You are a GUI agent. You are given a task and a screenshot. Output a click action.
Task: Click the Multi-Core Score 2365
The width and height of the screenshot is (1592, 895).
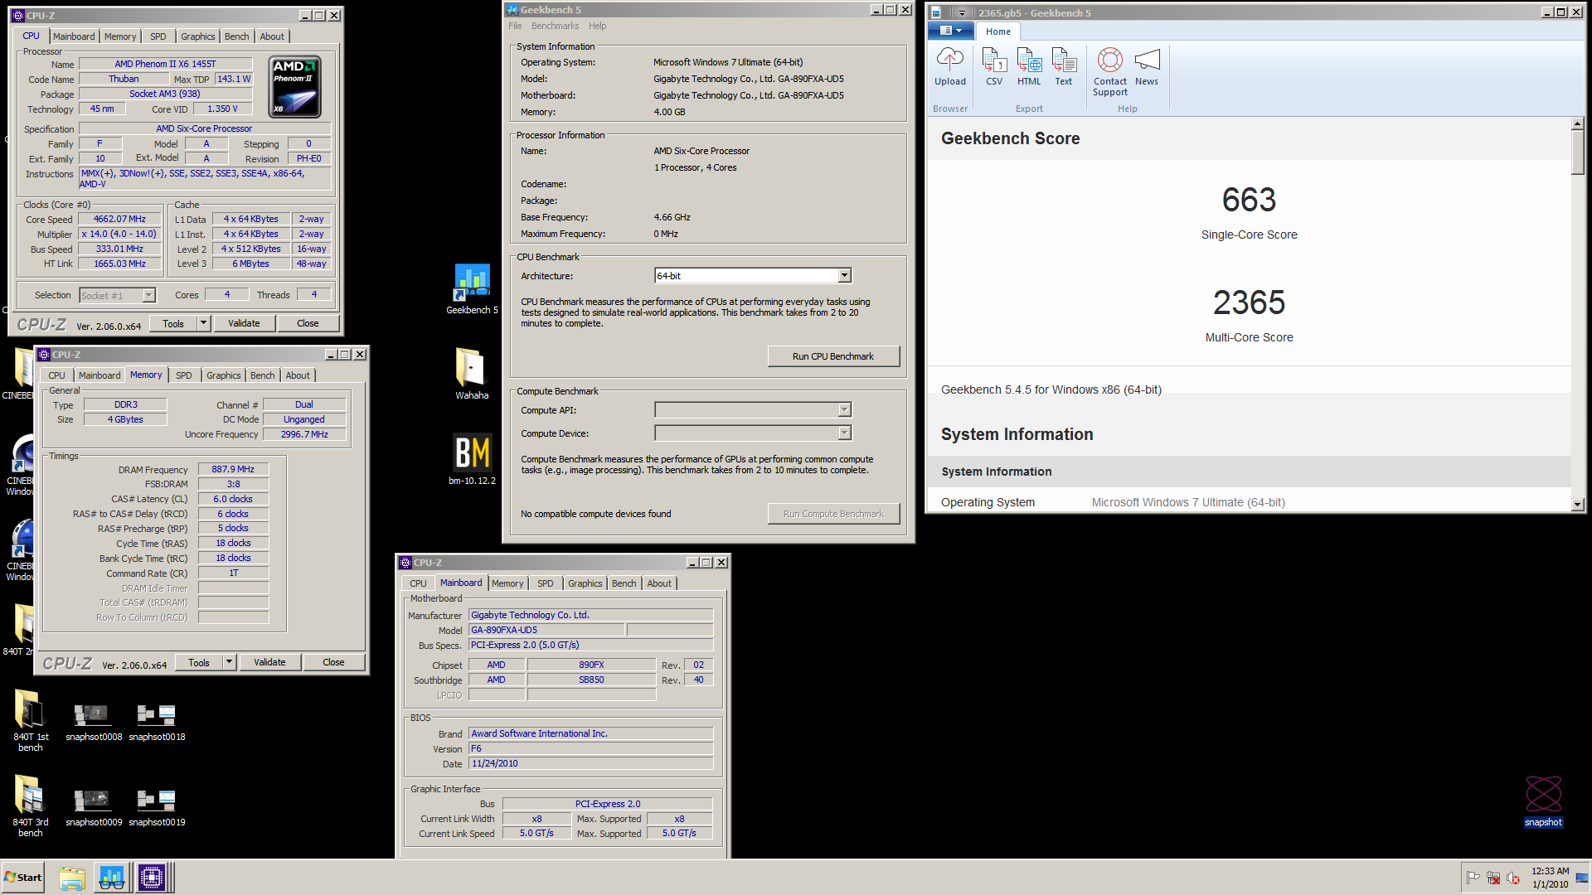1249,302
